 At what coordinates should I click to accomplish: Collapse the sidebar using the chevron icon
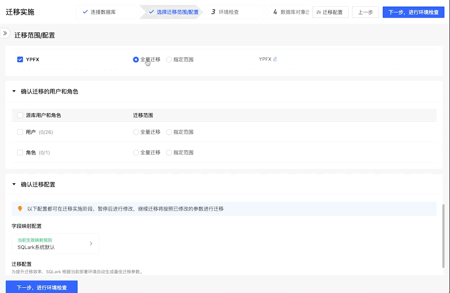coord(5,32)
